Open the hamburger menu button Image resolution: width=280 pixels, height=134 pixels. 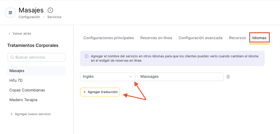tap(10, 13)
